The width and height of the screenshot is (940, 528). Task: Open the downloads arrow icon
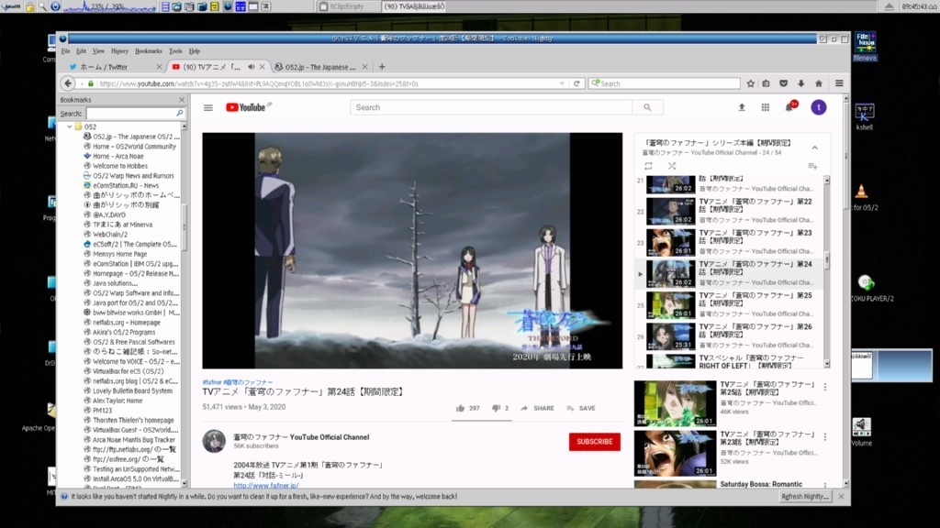(800, 83)
